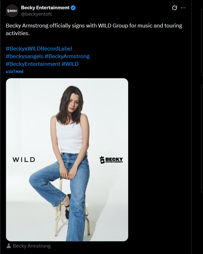Select the #BeckyArmstrong hashtag

pyautogui.click(x=67, y=56)
